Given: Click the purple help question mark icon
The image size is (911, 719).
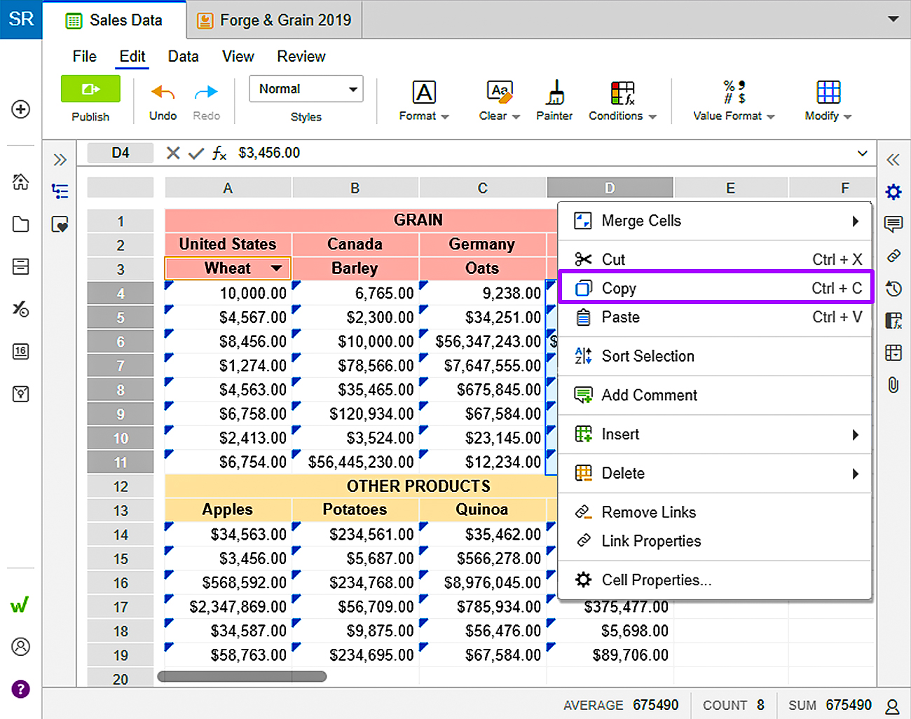Looking at the screenshot, I should click(21, 689).
